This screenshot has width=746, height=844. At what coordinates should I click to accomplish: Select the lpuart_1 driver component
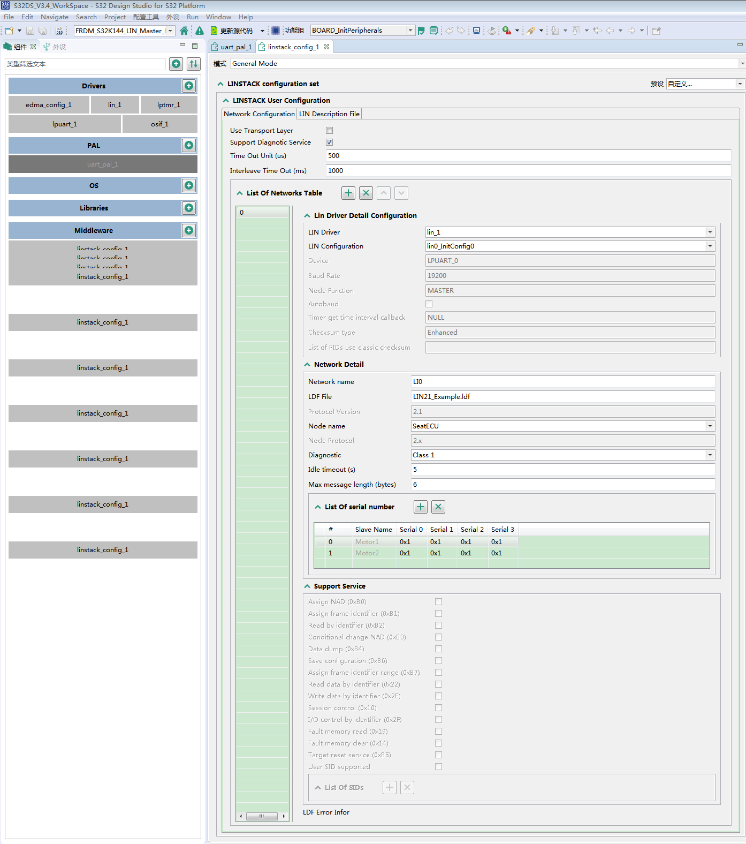(65, 124)
